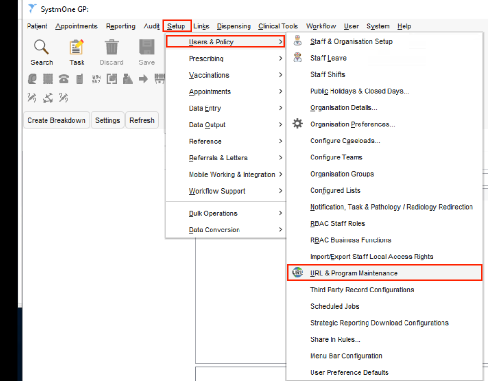This screenshot has width=488, height=381.
Task: Expand the Workflow Support submenu arrow
Action: (280, 191)
